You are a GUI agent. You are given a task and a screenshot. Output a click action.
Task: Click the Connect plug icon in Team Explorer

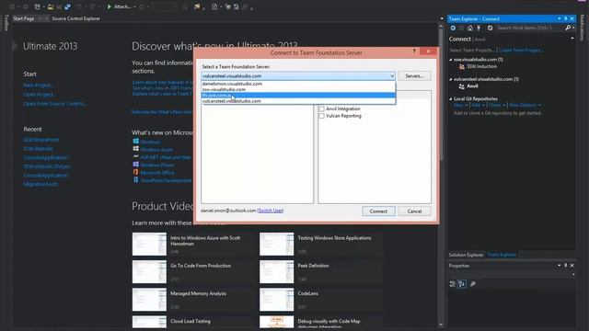pyautogui.click(x=479, y=28)
